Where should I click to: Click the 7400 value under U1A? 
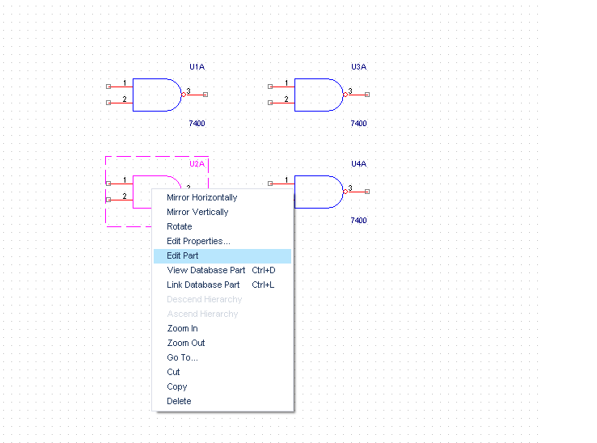[x=197, y=124]
